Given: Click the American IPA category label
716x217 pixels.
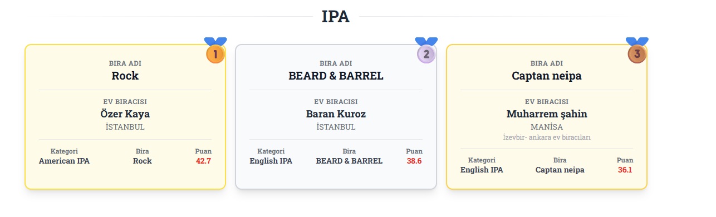Looking at the screenshot, I should click(64, 161).
